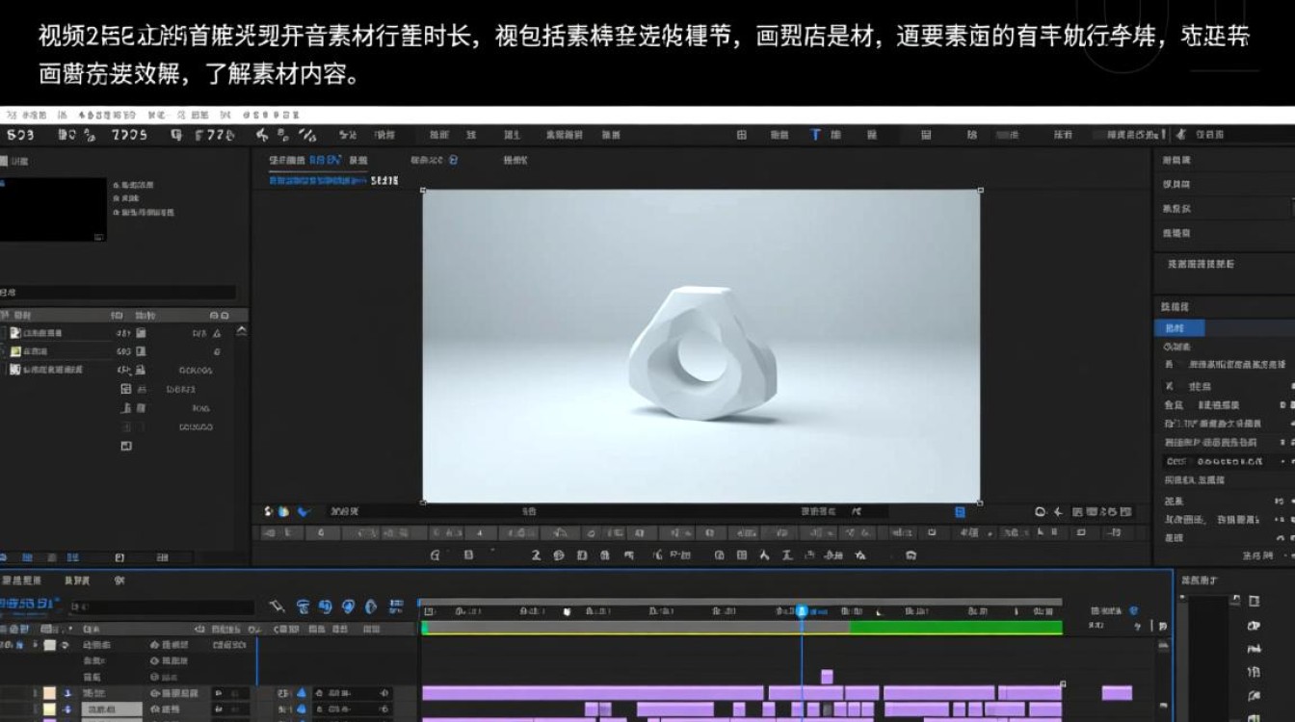Screen dimensions: 1295x722
Task: Click the blue lock icon in viewer header
Action: point(454,160)
